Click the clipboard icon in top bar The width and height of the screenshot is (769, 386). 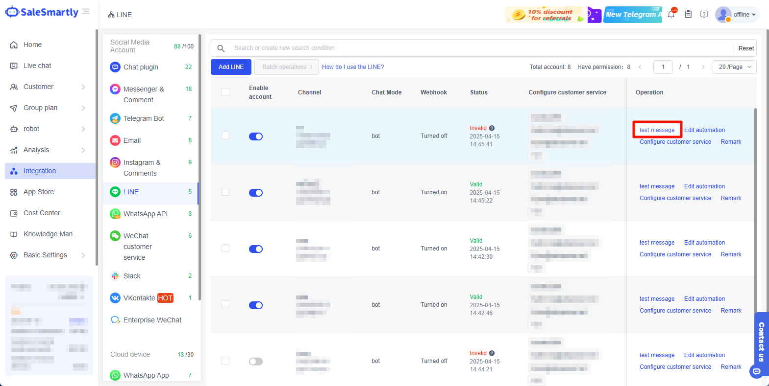point(688,15)
